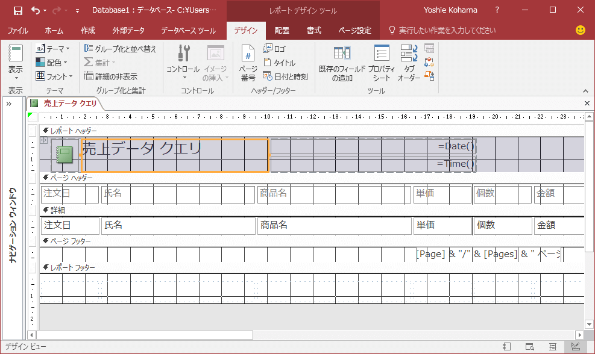Image resolution: width=595 pixels, height=354 pixels.
Task: Open the 配色 colors dropdown
Action: (51, 62)
